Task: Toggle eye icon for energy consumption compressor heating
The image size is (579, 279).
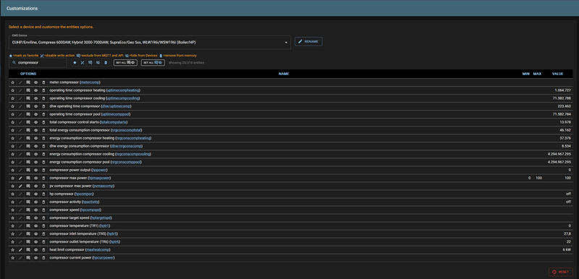Action: tap(35, 138)
